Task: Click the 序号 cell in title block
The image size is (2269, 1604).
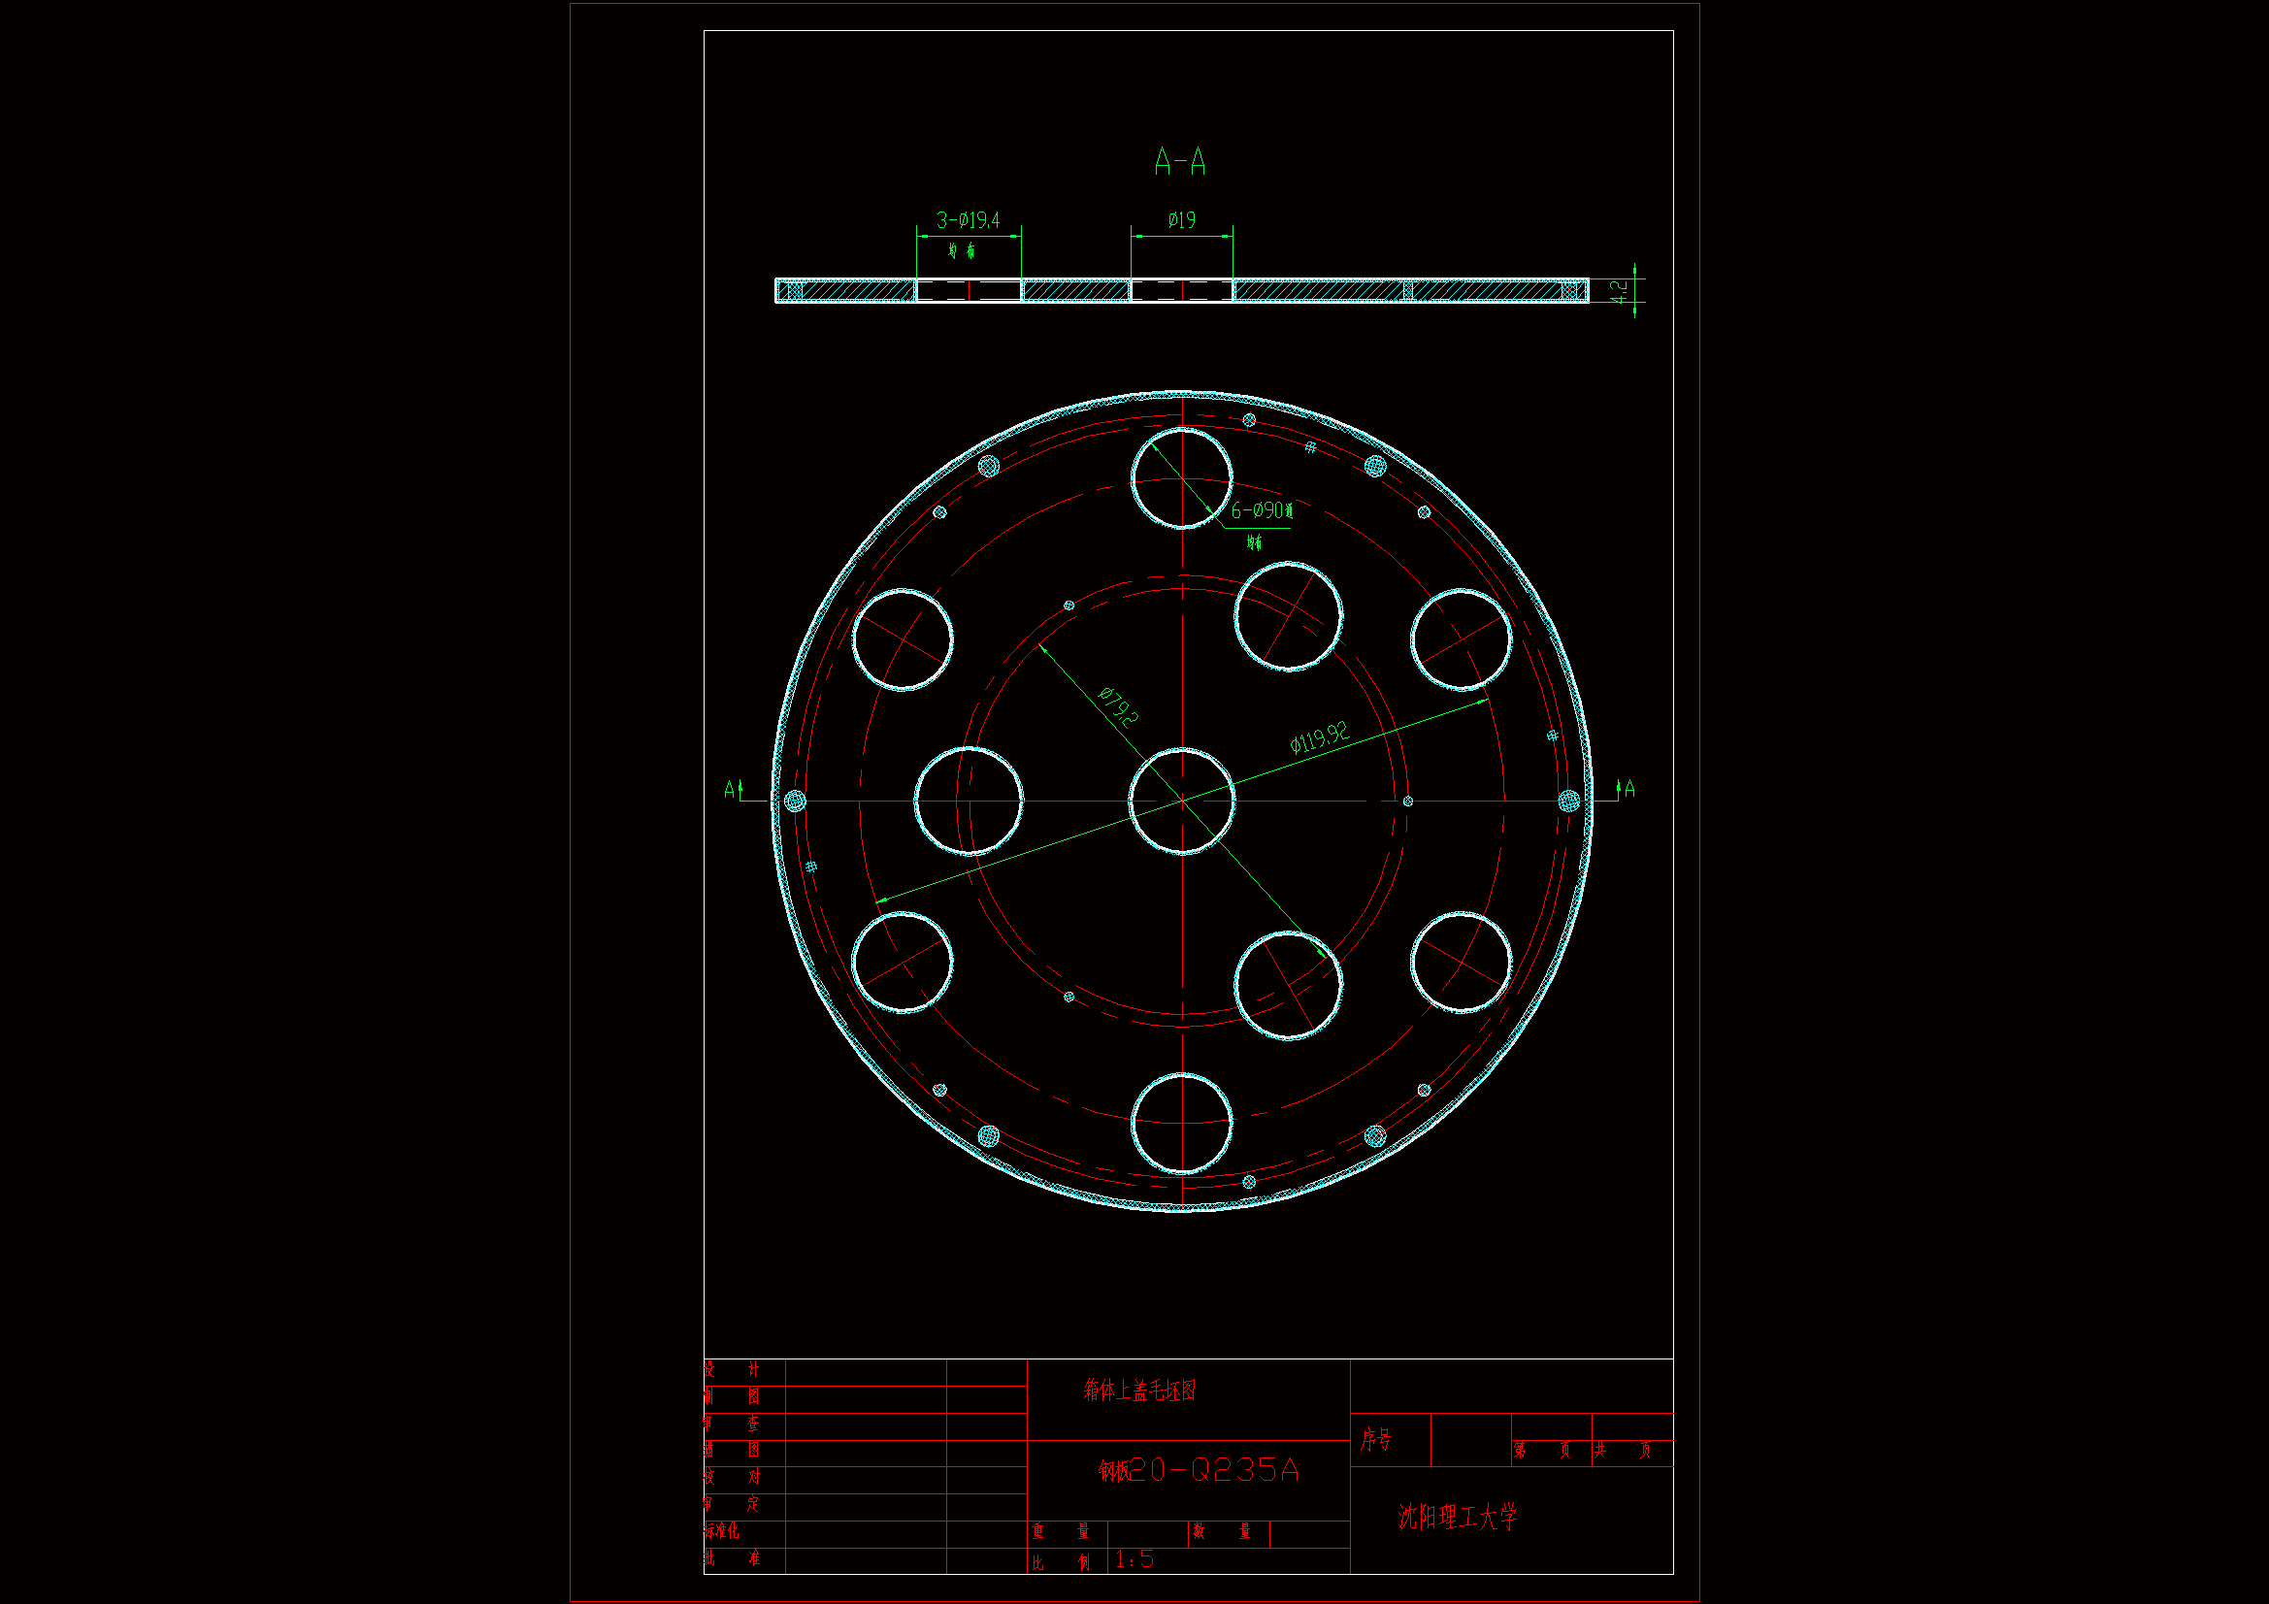Action: point(1375,1440)
